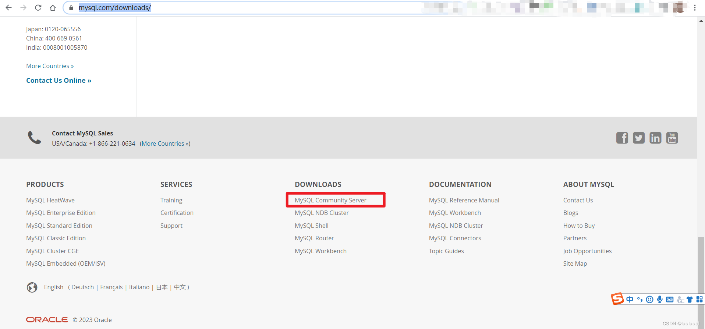Viewport: 705px width, 329px height.
Task: Open Sogou toolbox grid icon
Action: point(699,300)
